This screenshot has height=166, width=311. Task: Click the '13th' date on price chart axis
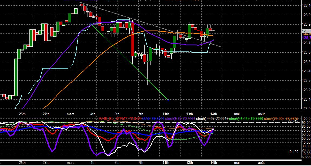coord(189,114)
